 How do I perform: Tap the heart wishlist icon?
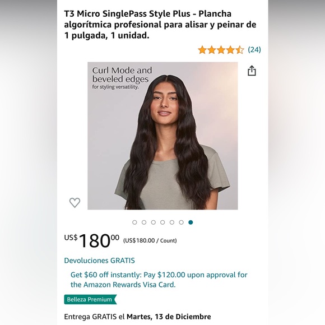[75, 202]
